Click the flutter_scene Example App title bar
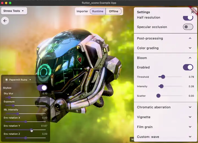Screen dimensions: 198x143 point(99,3)
